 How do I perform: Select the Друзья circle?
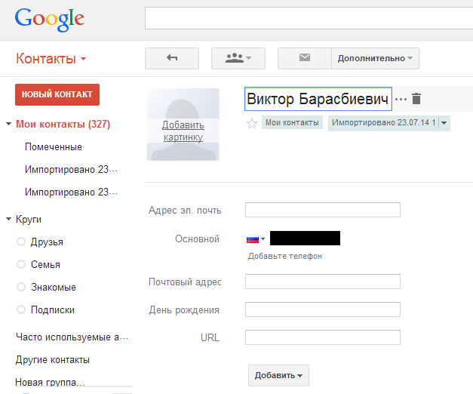(21, 242)
